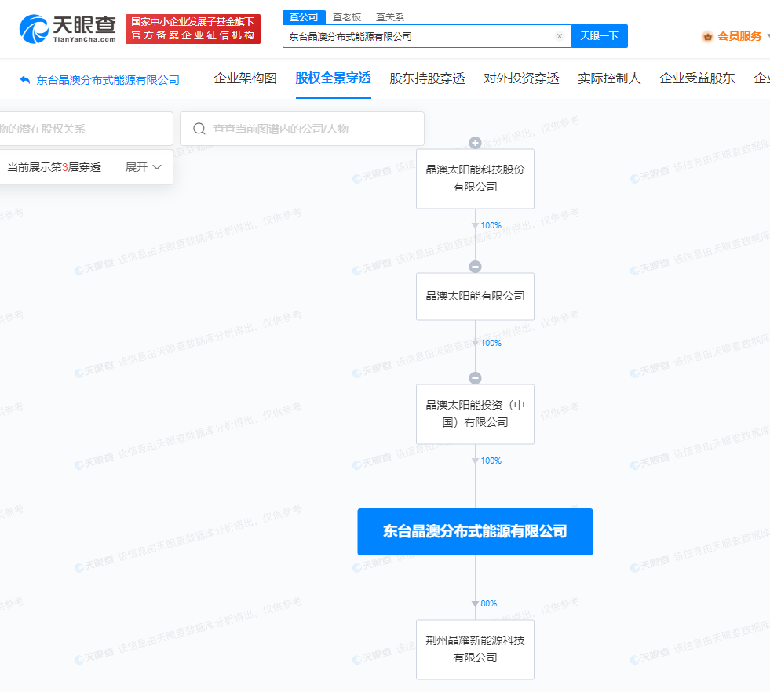
Task: Collapse the minus node above 晶澳太阳能投资(中国)有限公司
Action: click(475, 378)
